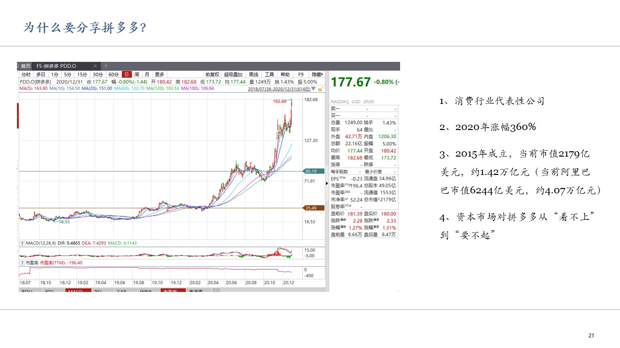The image size is (620, 348).
Task: Click the 182.68 high price label on chart
Action: (x=279, y=101)
